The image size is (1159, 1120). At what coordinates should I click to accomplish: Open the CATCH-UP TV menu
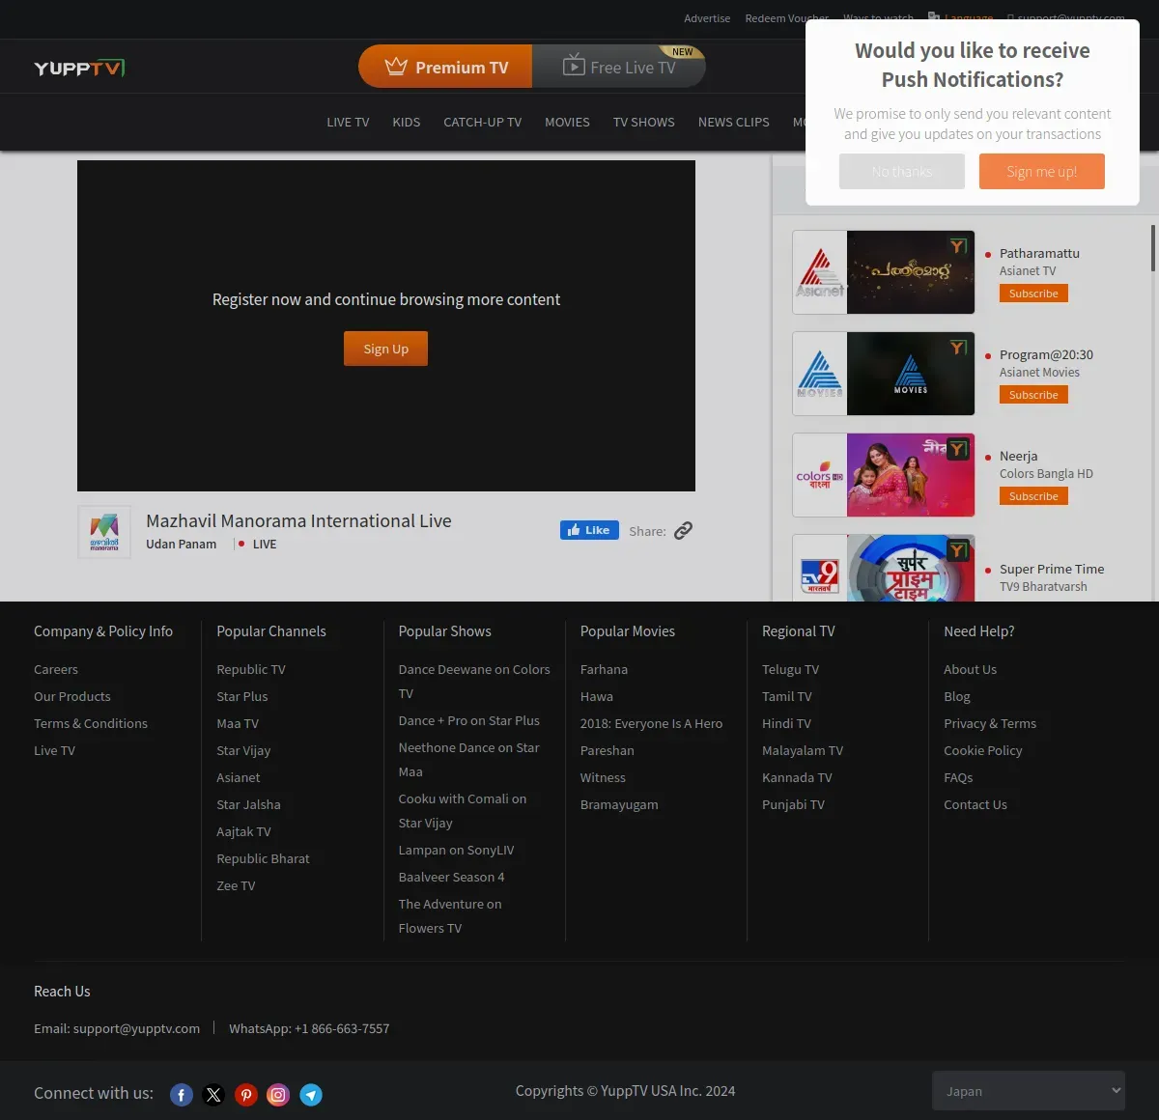(x=482, y=123)
